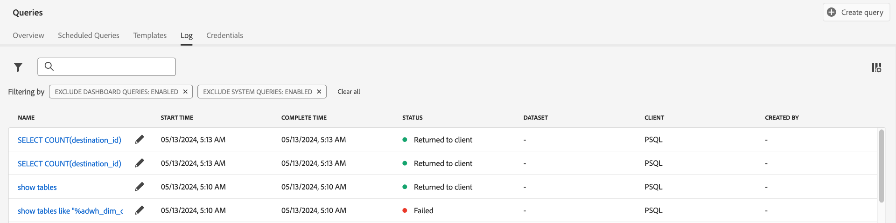The height and width of the screenshot is (223, 896).
Task: Open the show tables query link
Action: (37, 187)
